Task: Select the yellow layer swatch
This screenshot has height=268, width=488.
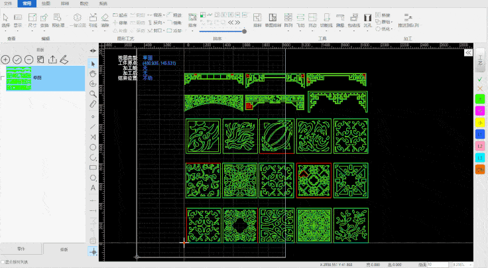Action: 480,123
